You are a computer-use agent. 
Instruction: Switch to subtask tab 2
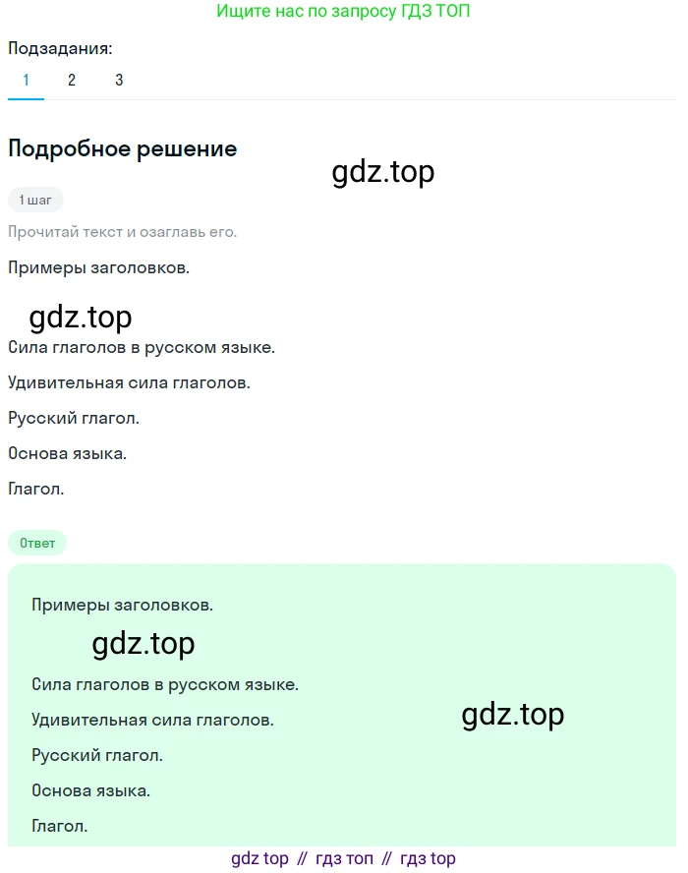[x=72, y=81]
